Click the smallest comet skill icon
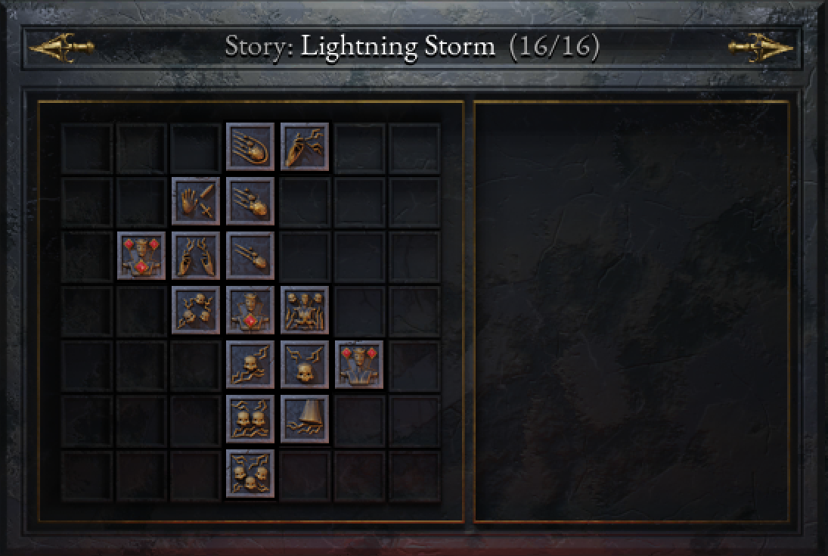 250,256
